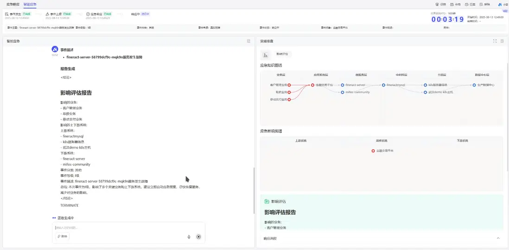The width and height of the screenshot is (509, 250).
Task: Focus the chat message input field
Action: pos(128,228)
